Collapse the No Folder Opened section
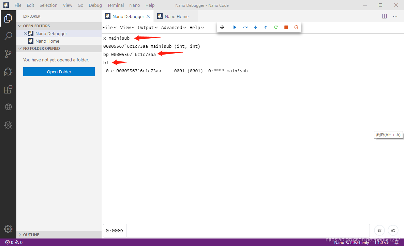The width and height of the screenshot is (404, 246). [x=59, y=48]
